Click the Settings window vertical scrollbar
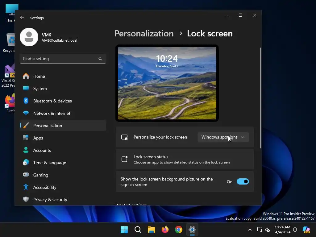Image resolution: width=316 pixels, height=237 pixels. pos(260,98)
